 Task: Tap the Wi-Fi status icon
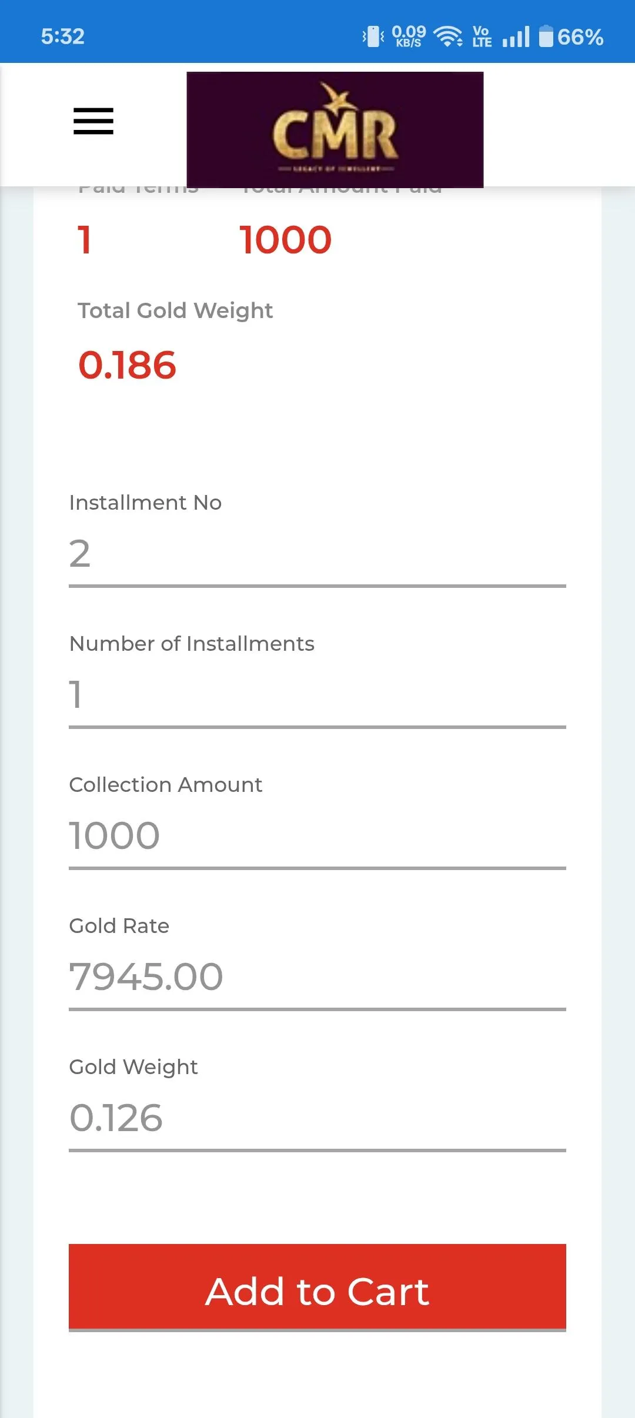(x=448, y=36)
